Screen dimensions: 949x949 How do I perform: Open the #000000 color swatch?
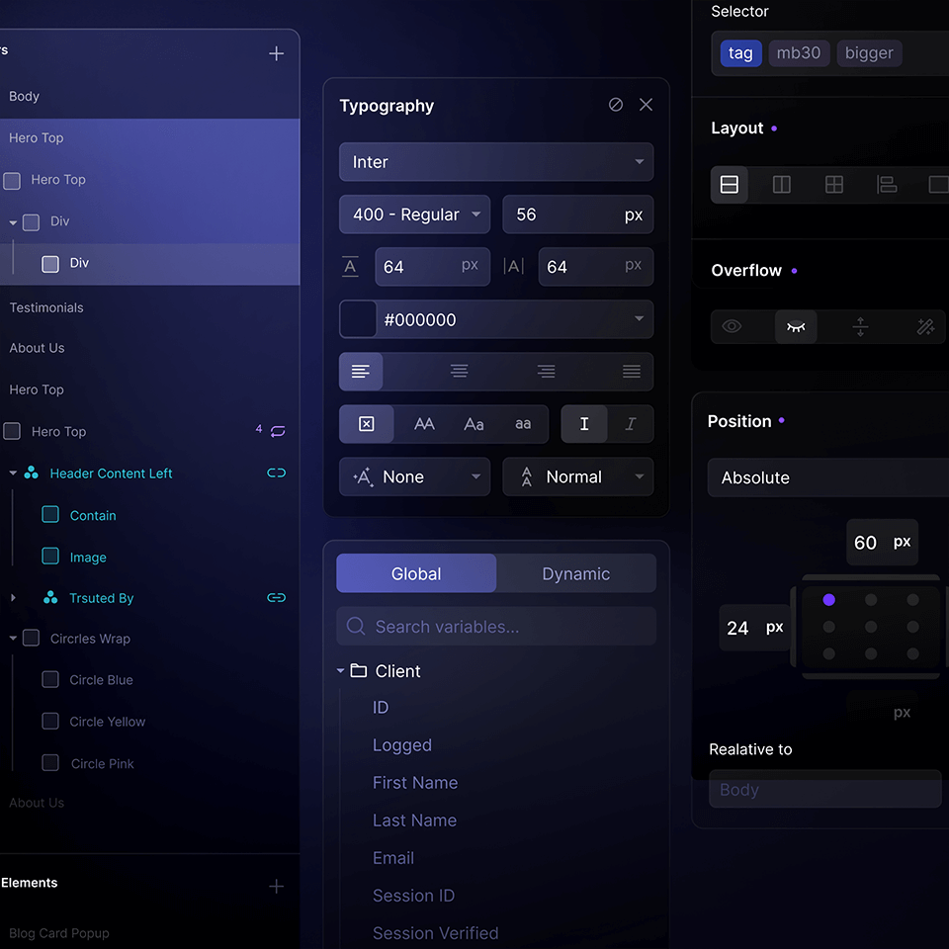click(x=358, y=320)
